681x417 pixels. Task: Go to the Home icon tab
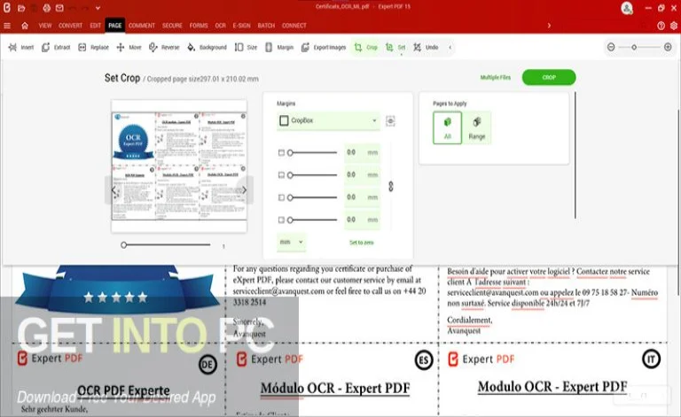[25, 26]
